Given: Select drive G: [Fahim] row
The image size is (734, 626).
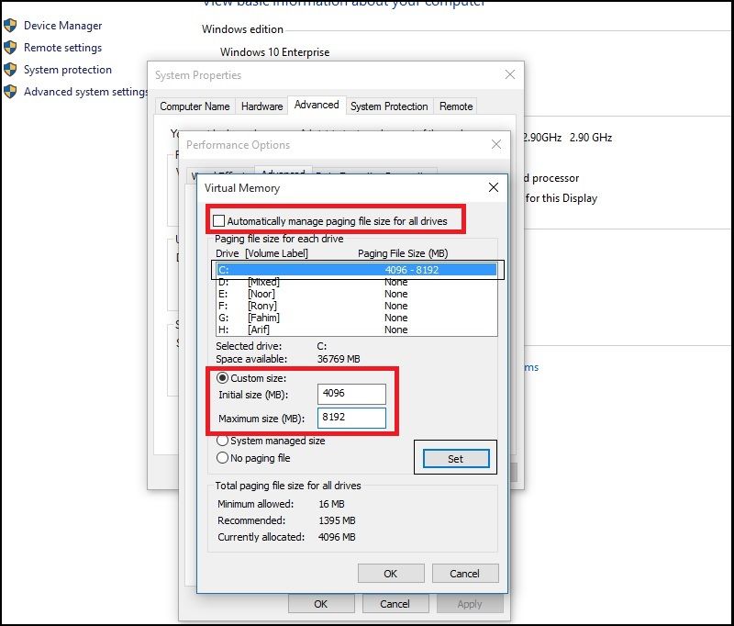Looking at the screenshot, I should [x=357, y=318].
